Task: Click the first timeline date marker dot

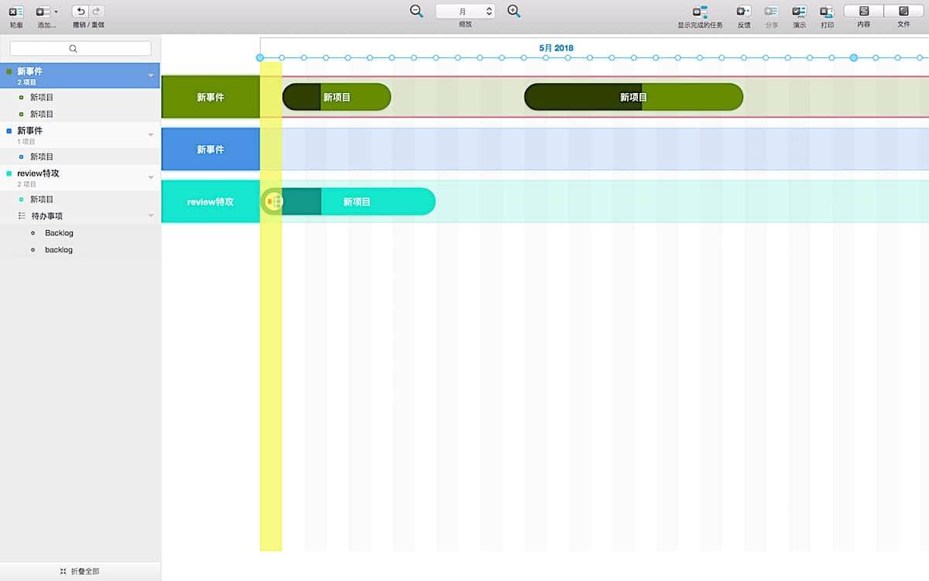Action: (x=260, y=58)
